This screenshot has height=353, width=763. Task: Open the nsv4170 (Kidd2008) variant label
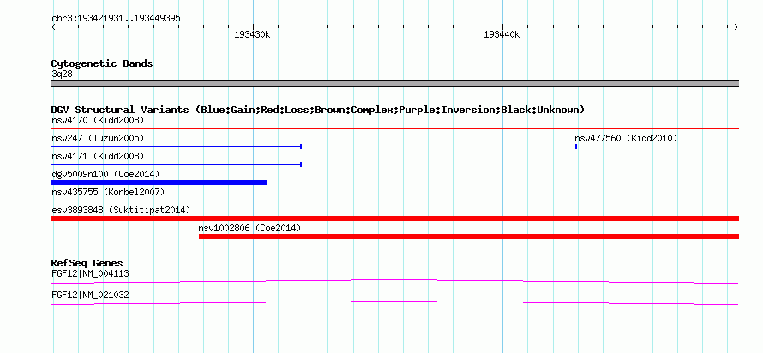98,120
